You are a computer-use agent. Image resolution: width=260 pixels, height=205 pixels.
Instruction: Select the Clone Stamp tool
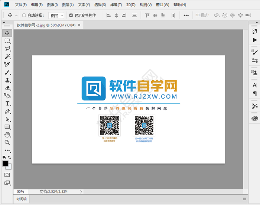click(7, 80)
